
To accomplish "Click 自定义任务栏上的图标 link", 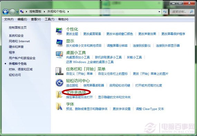I will [113, 74].
